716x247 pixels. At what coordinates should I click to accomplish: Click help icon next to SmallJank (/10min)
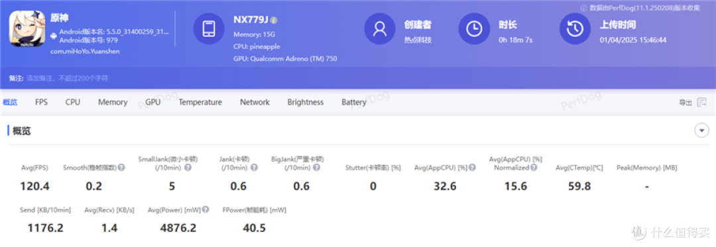coord(188,168)
